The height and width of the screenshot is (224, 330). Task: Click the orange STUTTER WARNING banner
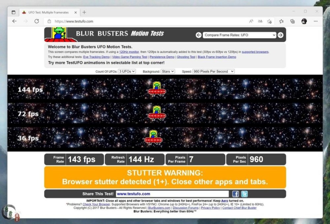click(165, 177)
